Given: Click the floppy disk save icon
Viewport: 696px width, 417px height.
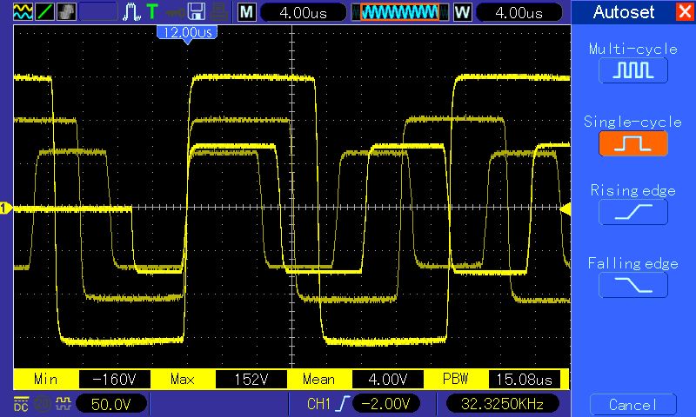Looking at the screenshot, I should tap(197, 12).
